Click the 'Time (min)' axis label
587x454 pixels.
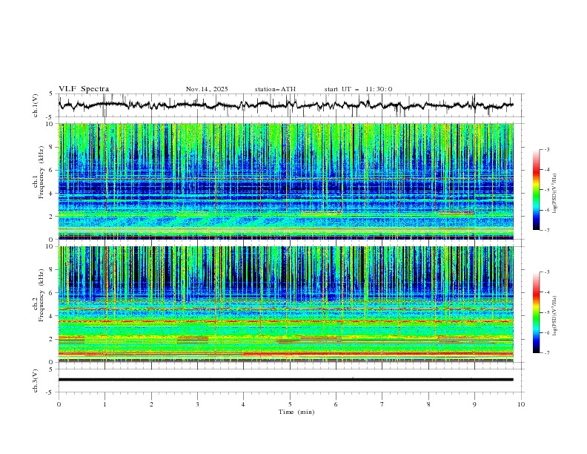click(x=296, y=412)
